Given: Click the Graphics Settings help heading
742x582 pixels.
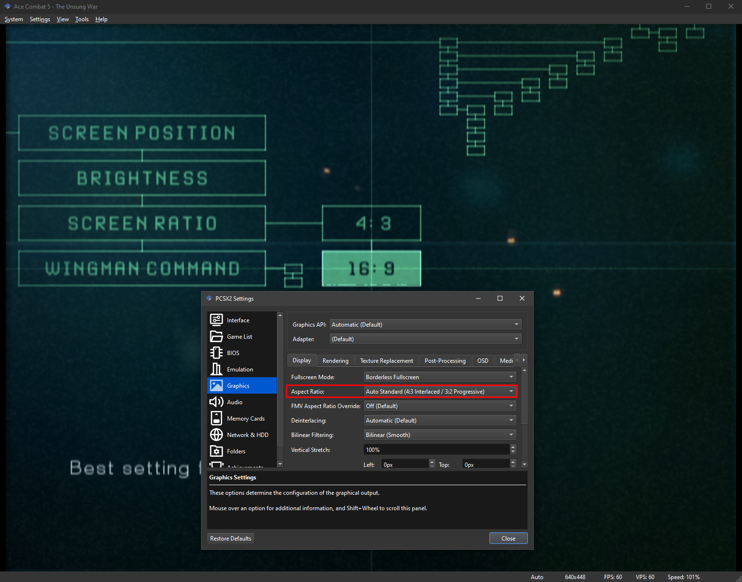Looking at the screenshot, I should [x=233, y=477].
